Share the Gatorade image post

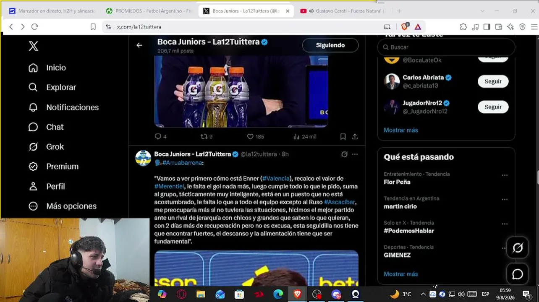(355, 136)
